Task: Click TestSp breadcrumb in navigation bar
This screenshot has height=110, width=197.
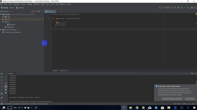Action: click(x=5, y=8)
